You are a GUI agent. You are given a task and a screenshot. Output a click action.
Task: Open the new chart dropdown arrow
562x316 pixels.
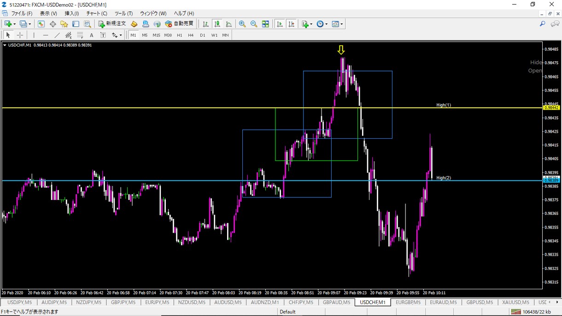[x=14, y=24]
